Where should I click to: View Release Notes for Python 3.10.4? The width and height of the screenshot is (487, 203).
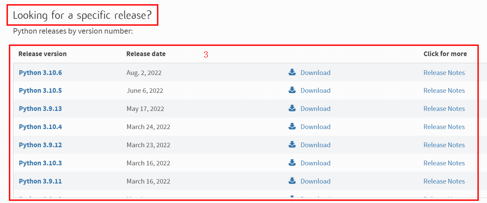point(444,127)
